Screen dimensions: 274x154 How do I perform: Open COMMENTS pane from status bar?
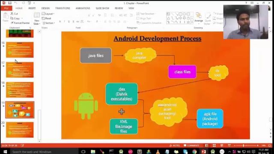(x=191, y=145)
